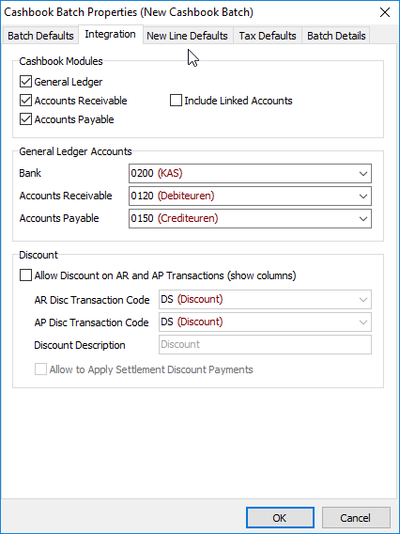The height and width of the screenshot is (534, 400).
Task: Confirm settings with the OK button
Action: pos(280,518)
